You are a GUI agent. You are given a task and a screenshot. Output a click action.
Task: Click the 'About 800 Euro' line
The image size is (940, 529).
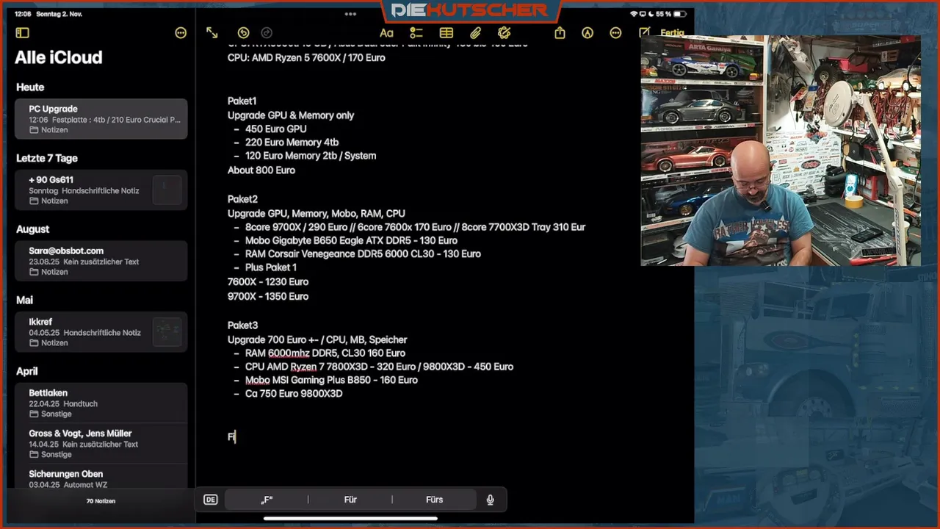[x=261, y=170]
